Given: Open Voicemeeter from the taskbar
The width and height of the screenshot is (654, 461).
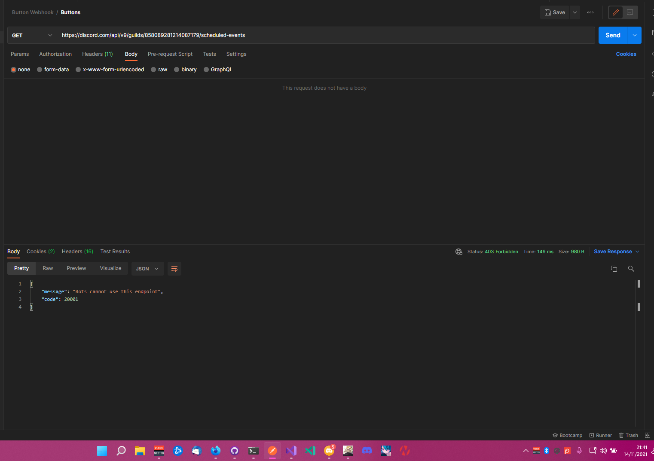Looking at the screenshot, I should 159,451.
